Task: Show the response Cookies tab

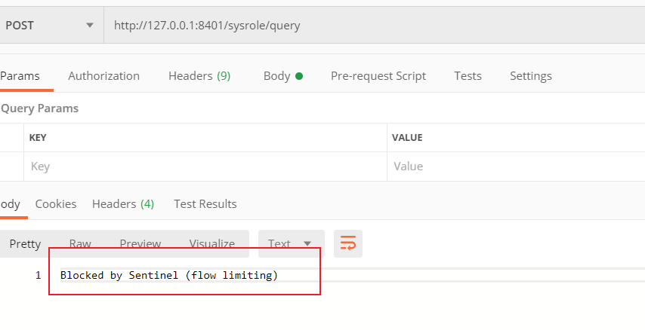Action: point(56,203)
